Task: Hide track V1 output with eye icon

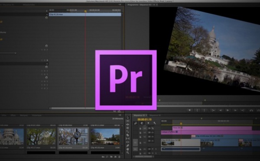Action: click(153, 141)
